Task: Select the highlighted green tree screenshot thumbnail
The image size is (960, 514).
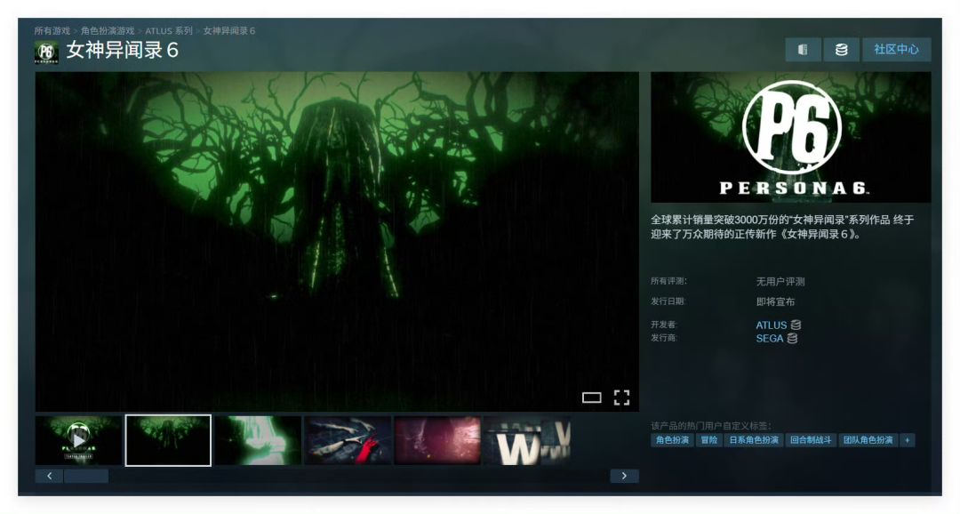Action: [168, 440]
